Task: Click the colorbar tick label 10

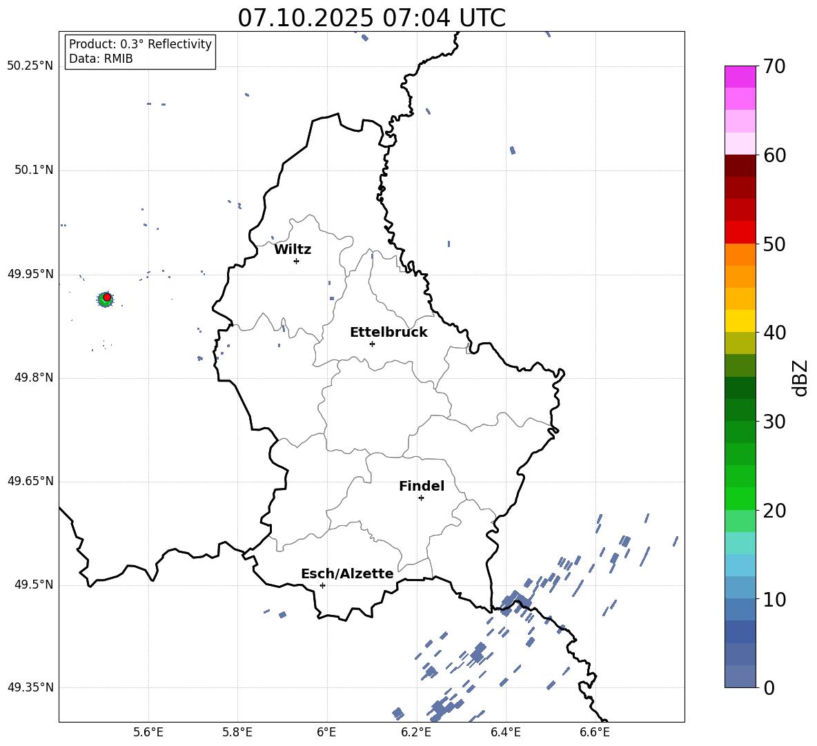Action: pos(774,599)
